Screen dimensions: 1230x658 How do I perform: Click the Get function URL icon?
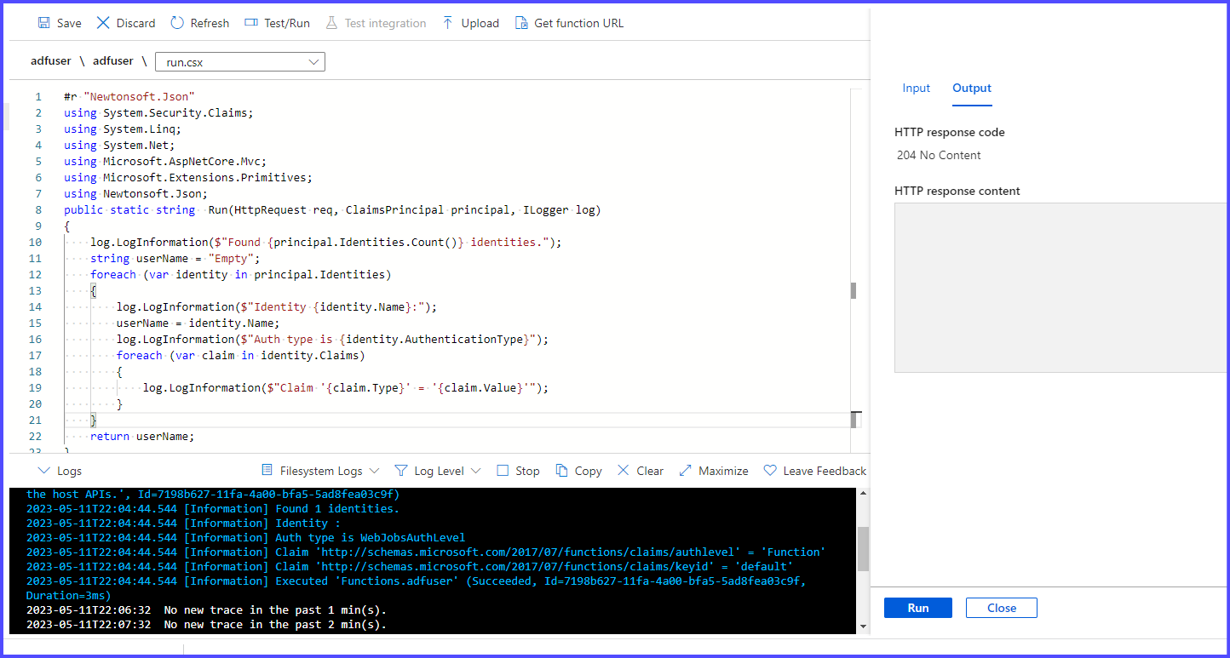pyautogui.click(x=521, y=23)
